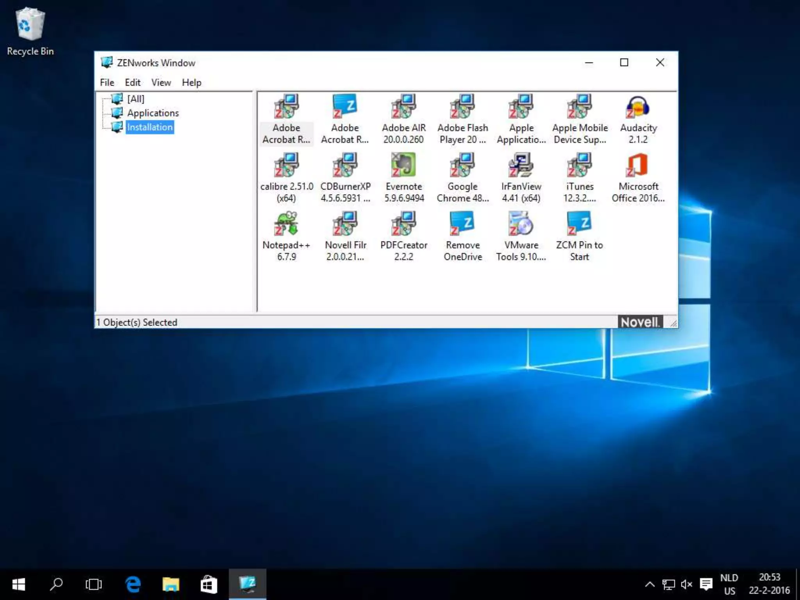
Task: Open the View menu
Action: coord(161,82)
